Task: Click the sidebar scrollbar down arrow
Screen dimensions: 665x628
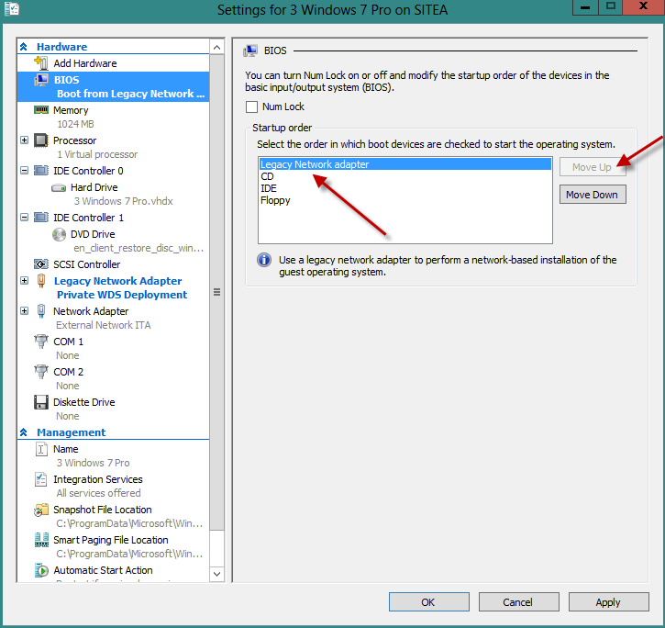Action: click(x=217, y=574)
